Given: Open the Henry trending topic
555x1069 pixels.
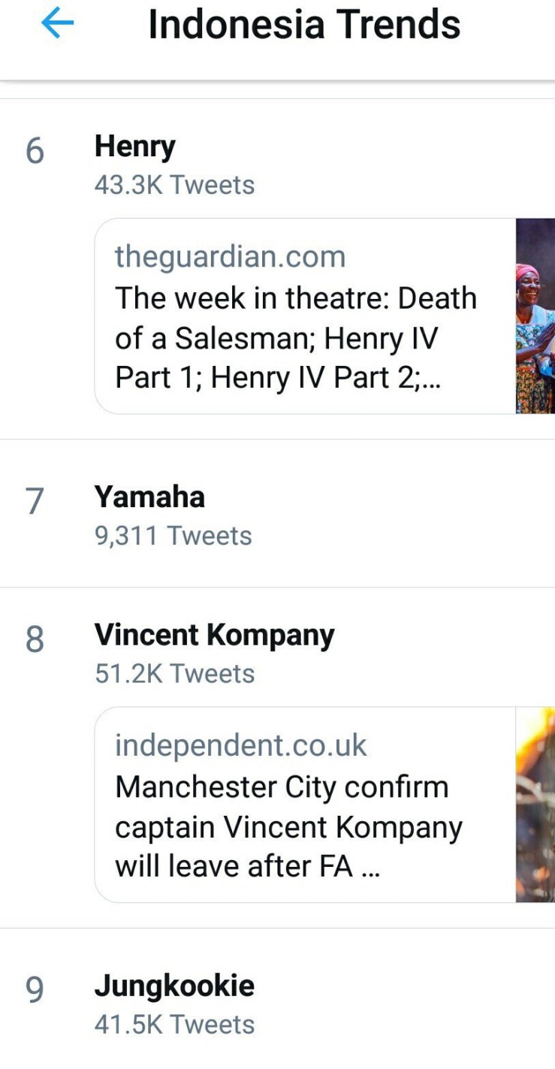Looking at the screenshot, I should 135,146.
